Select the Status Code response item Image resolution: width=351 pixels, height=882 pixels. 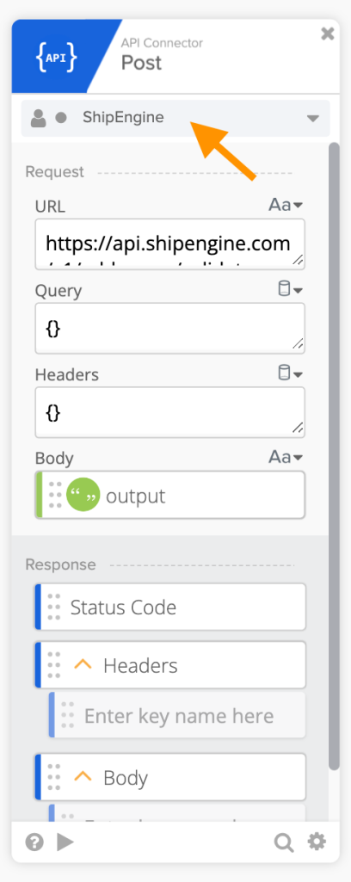tap(170, 607)
